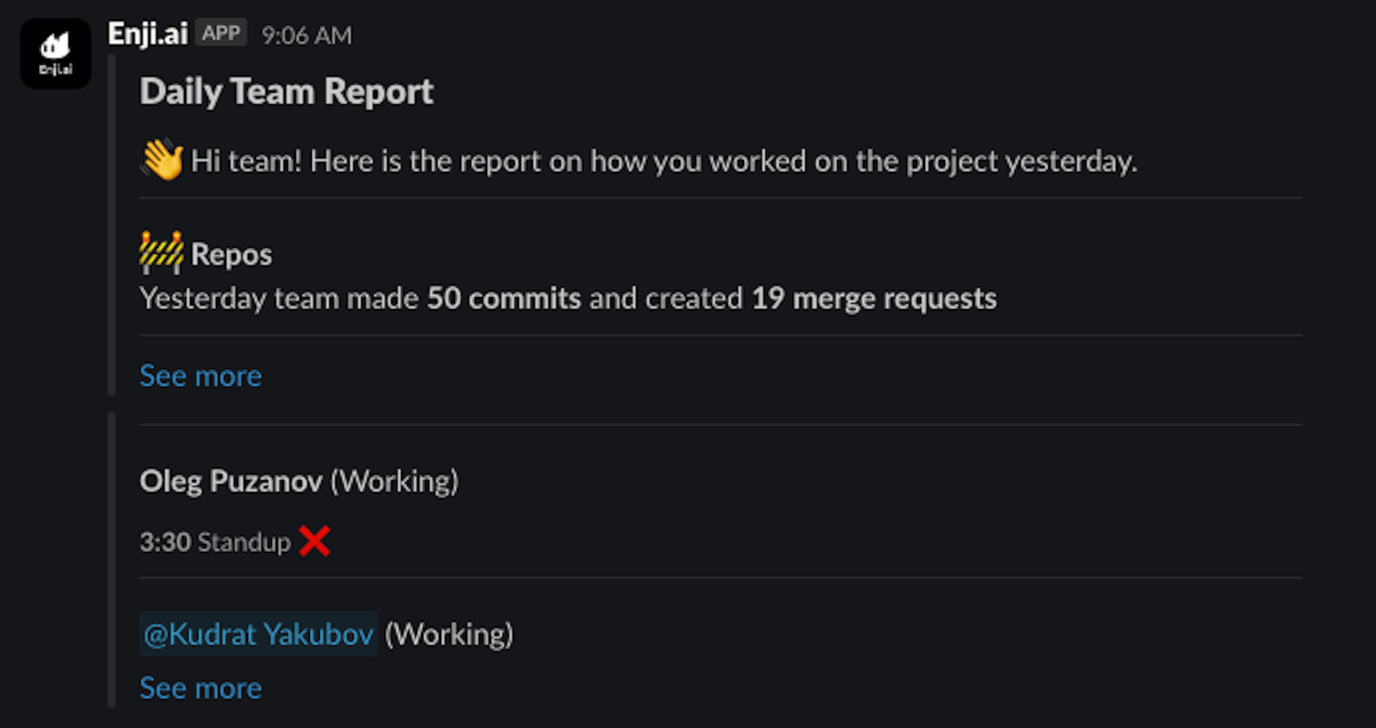This screenshot has height=728, width=1376.
Task: Click the Working status next to Oleg Puzanov
Action: (394, 481)
